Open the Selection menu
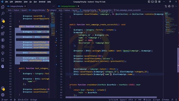 point(18,2)
